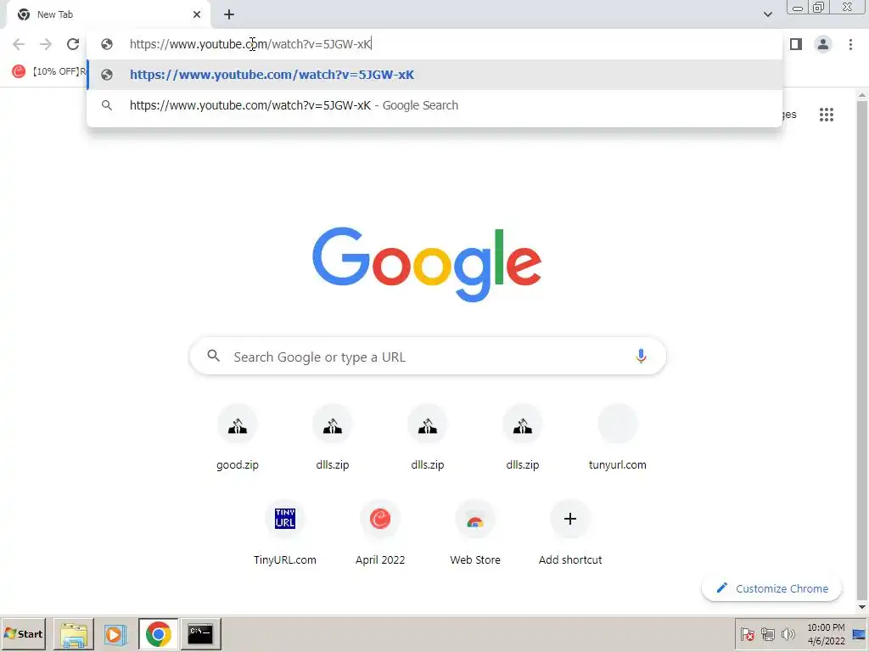Click the volume icon in system tray

click(788, 633)
